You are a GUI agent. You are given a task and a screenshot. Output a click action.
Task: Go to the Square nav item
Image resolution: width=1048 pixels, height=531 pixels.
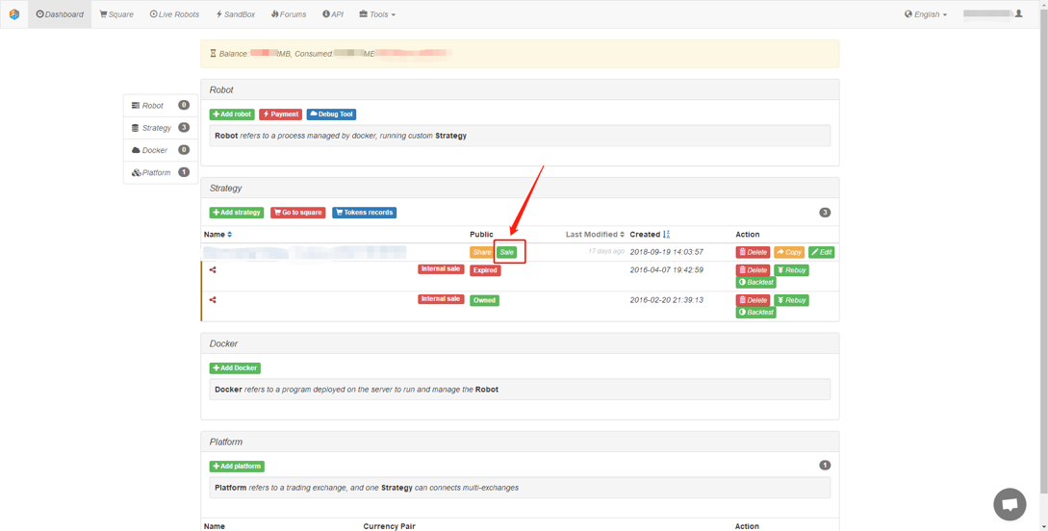116,14
